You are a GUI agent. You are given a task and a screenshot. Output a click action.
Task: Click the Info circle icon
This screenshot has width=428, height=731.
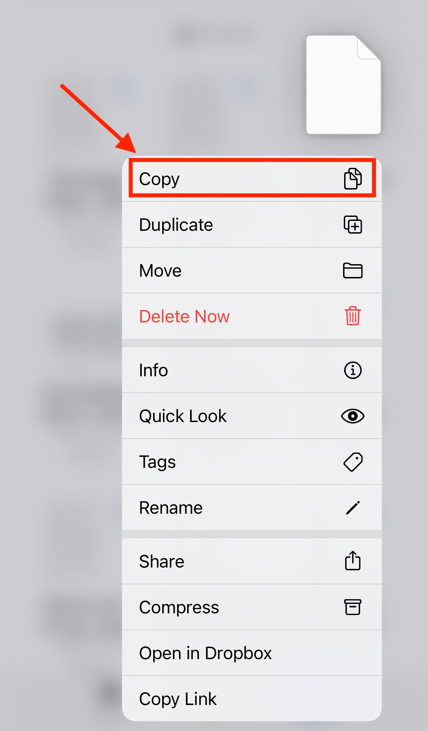[x=353, y=370]
